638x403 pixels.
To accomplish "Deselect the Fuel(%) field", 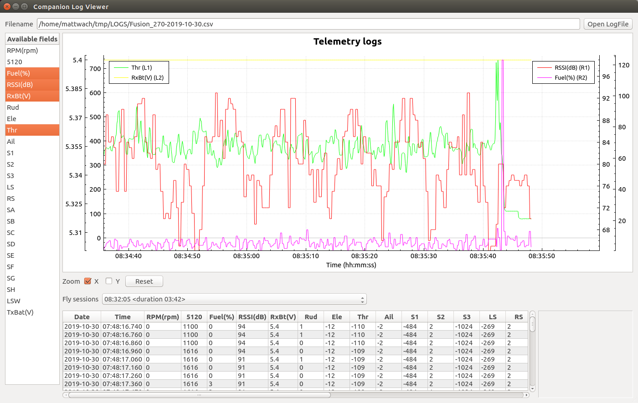I will click(x=18, y=73).
